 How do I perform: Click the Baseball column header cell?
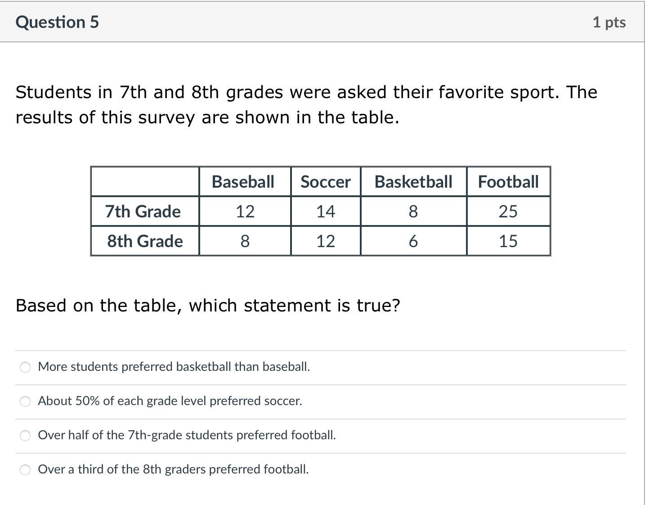(x=243, y=182)
